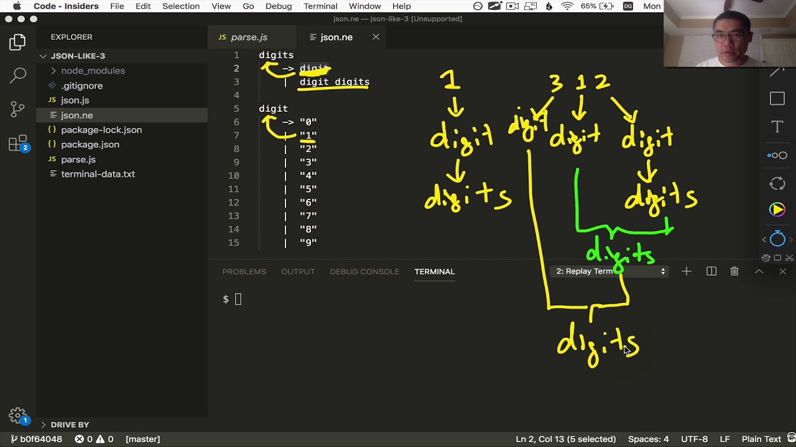The height and width of the screenshot is (447, 796).
Task: Change indentation via Spaces: 4
Action: tap(649, 439)
